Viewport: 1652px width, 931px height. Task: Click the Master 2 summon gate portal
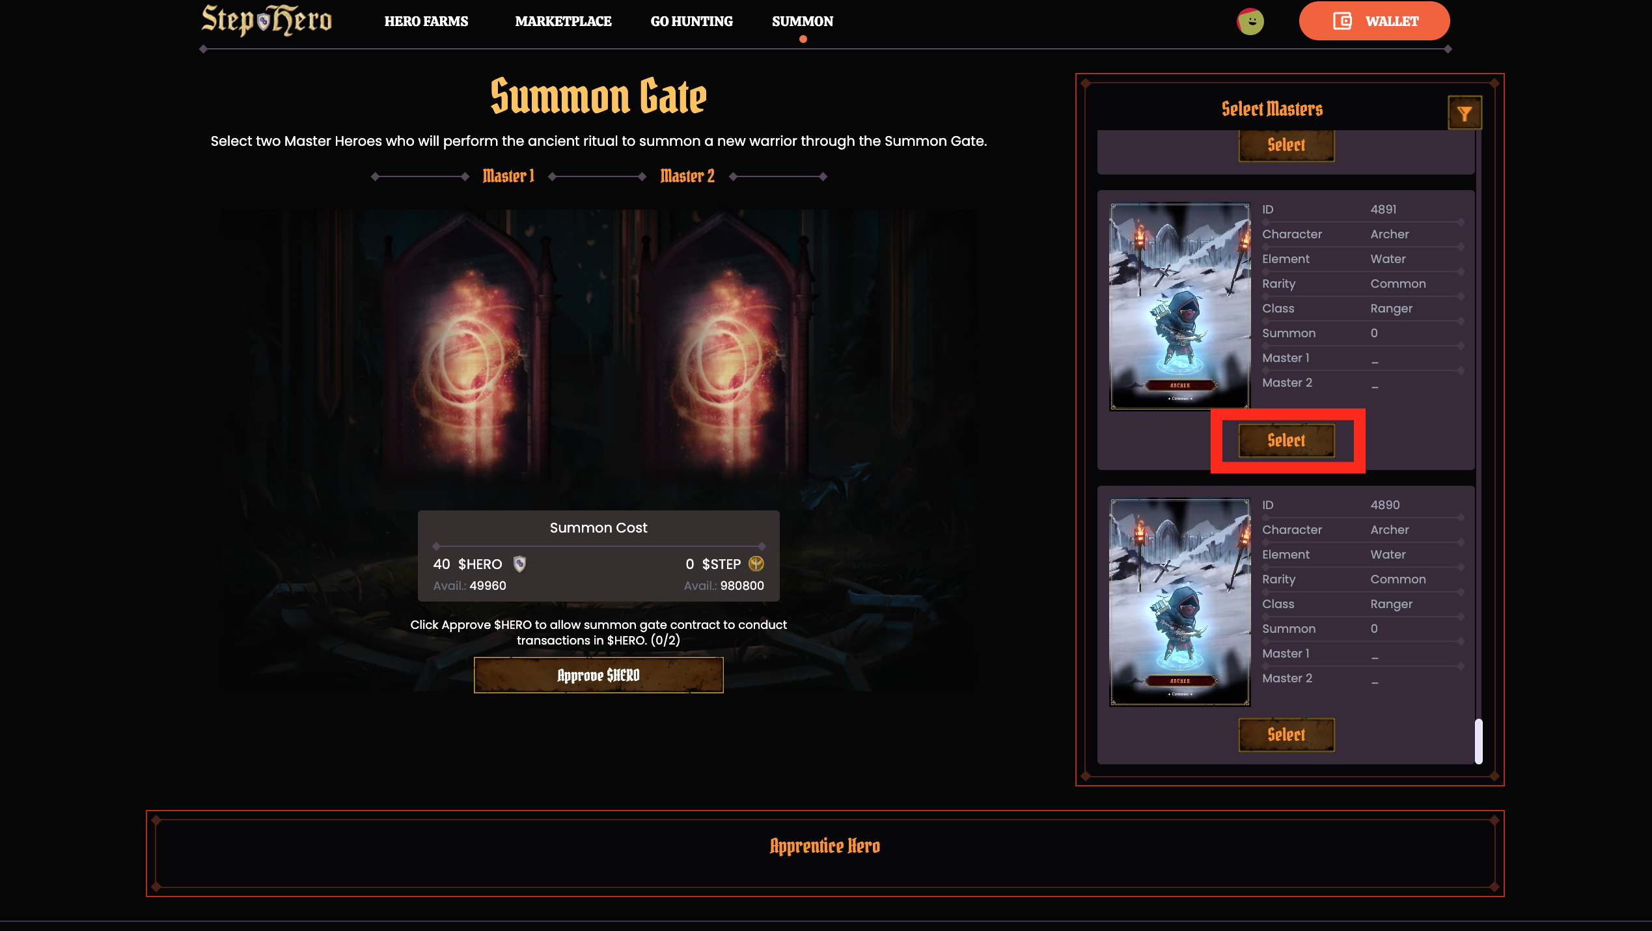tap(724, 352)
